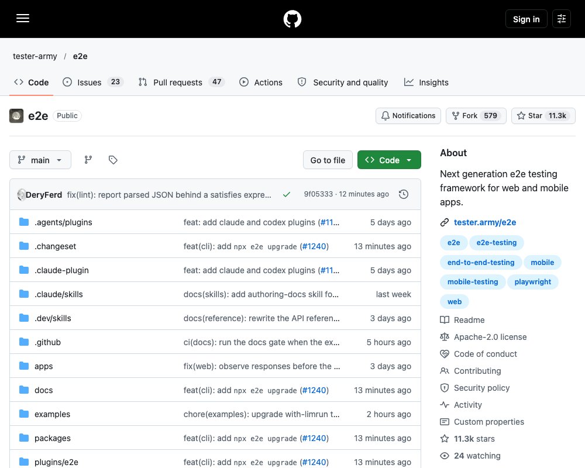Click the Sign in button
Screen dimensions: 585x468
pos(526,19)
